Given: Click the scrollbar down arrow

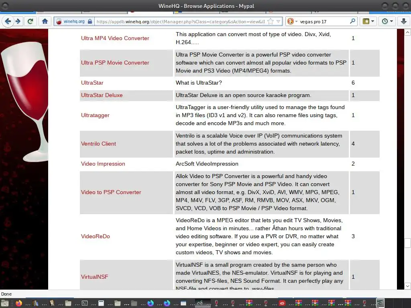Looking at the screenshot, I should coord(408,286).
